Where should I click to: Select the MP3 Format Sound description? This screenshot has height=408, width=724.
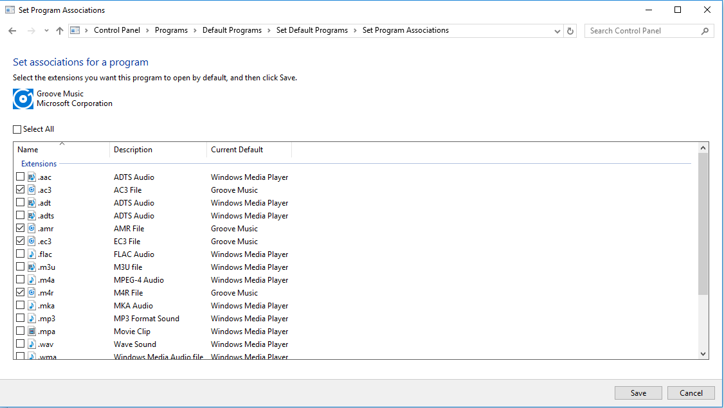pos(147,319)
